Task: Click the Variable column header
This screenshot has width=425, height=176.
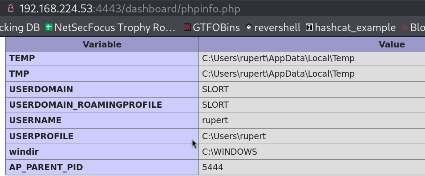Action: pos(102,44)
